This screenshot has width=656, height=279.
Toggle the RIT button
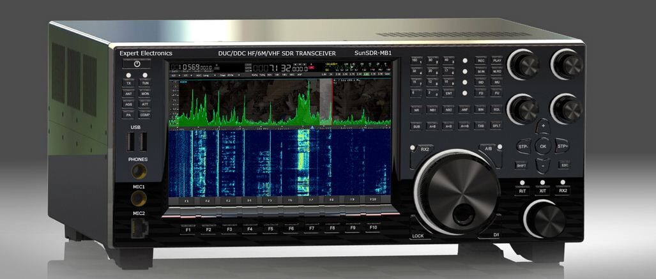coord(522,191)
